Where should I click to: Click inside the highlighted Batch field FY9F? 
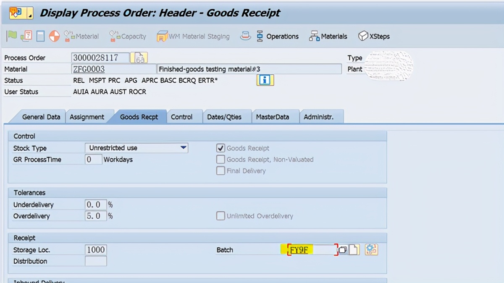311,250
